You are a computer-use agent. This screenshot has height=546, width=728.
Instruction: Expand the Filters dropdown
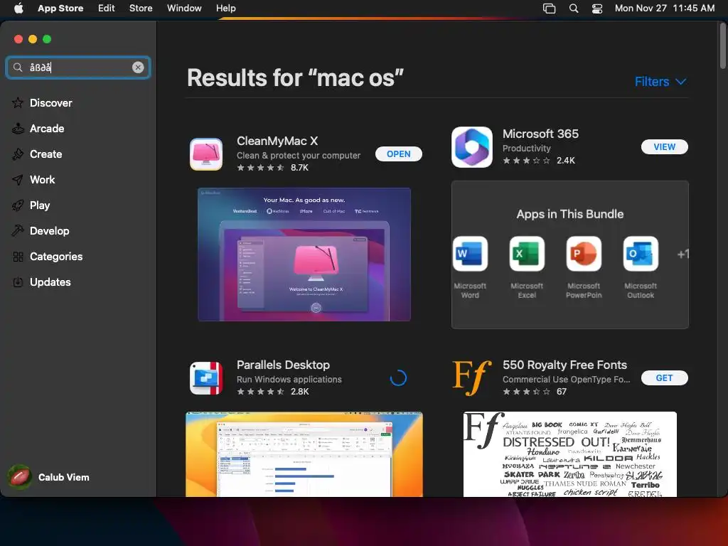click(x=660, y=82)
